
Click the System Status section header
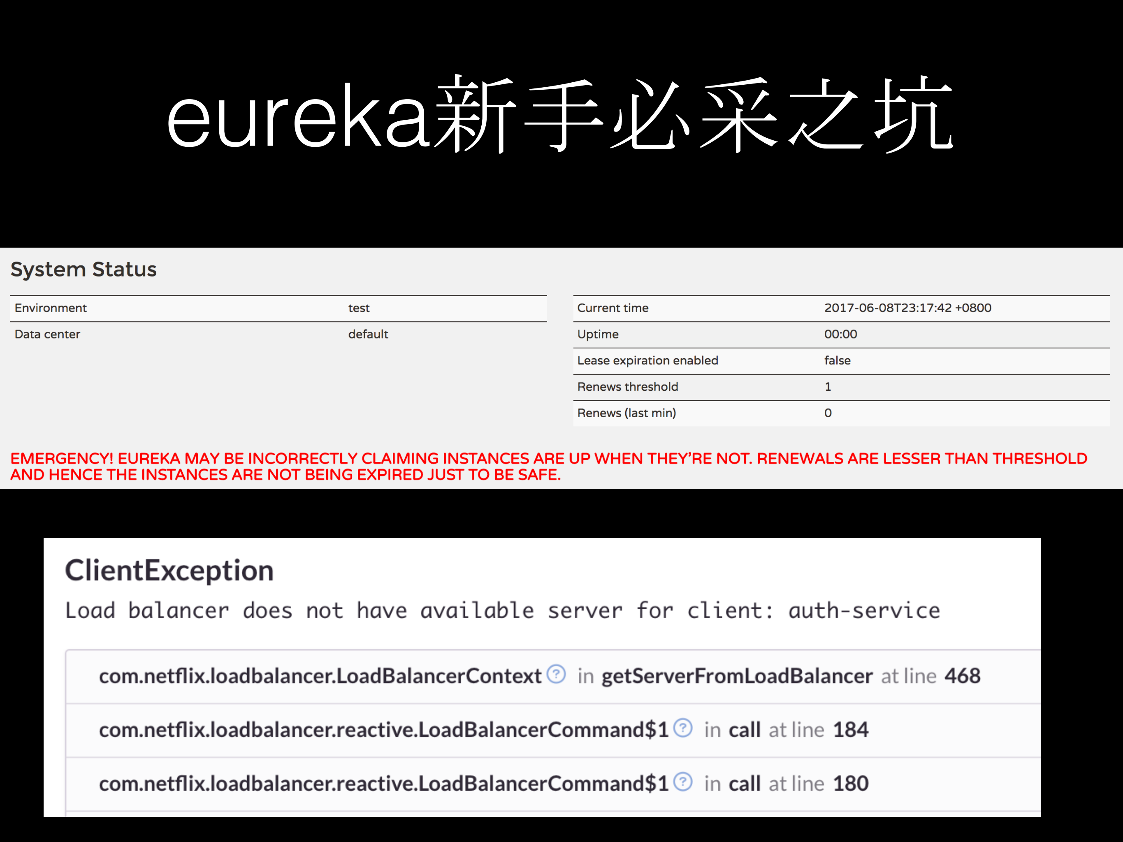[83, 269]
